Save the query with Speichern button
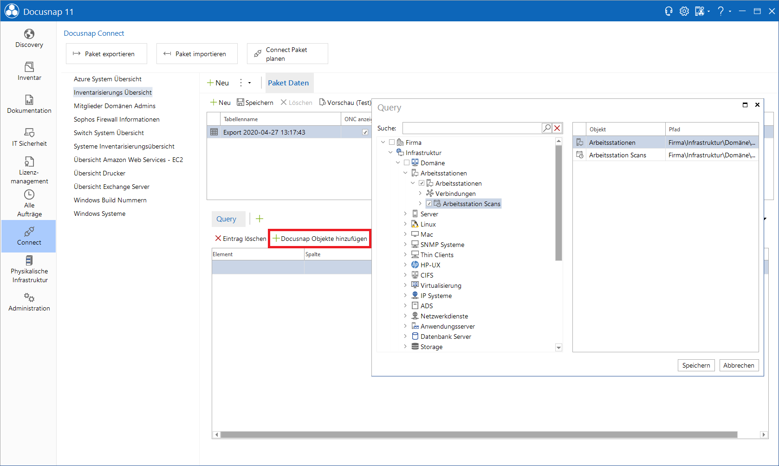Viewport: 779px width, 466px height. tap(696, 365)
